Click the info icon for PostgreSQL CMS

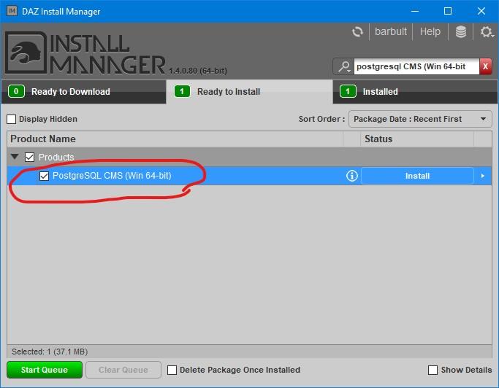click(351, 176)
